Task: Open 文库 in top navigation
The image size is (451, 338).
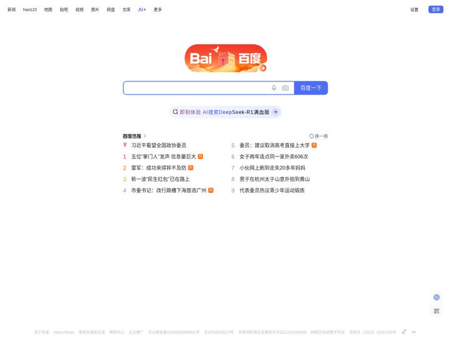Action: click(x=127, y=9)
